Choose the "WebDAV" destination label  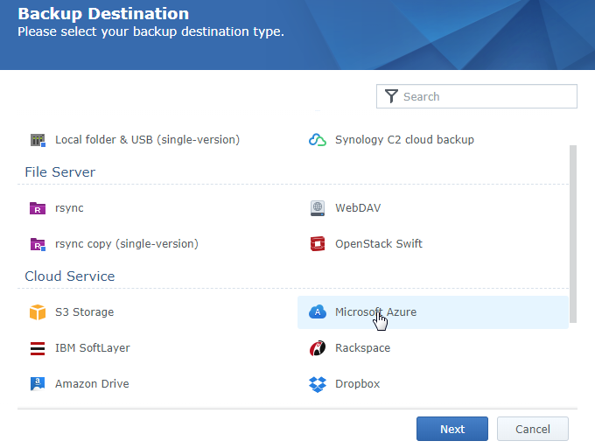[x=358, y=208]
